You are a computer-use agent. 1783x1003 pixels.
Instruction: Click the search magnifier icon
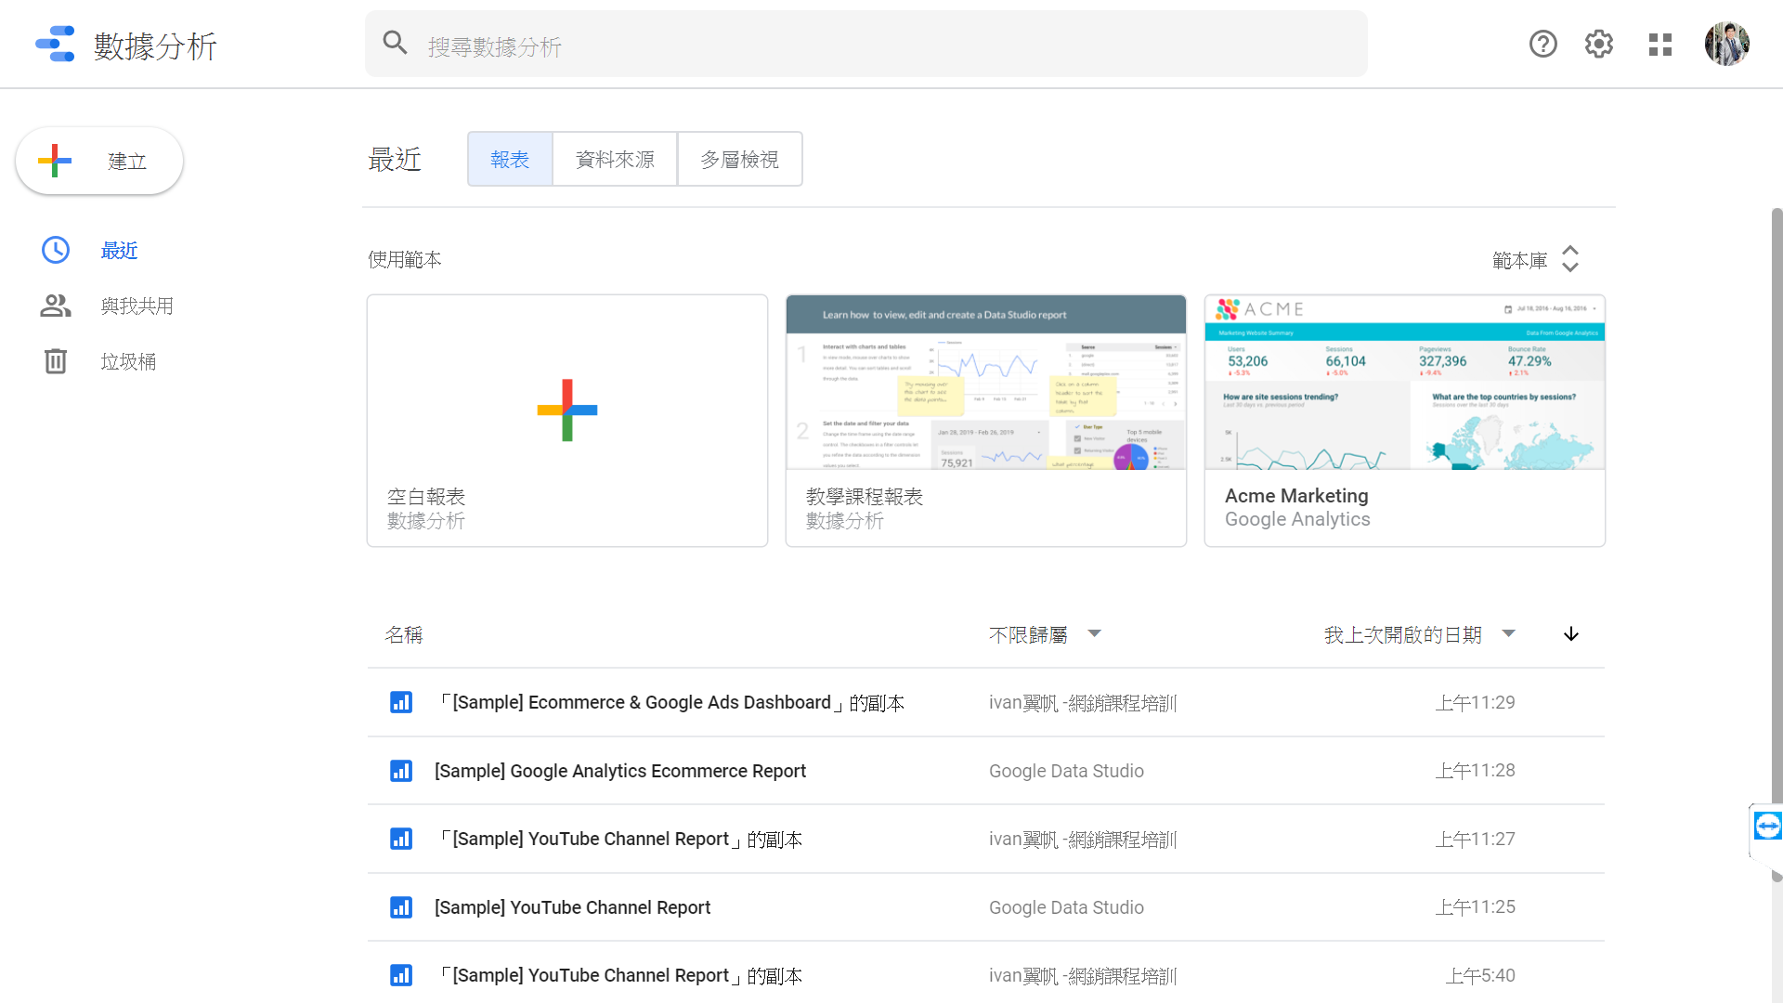[x=396, y=43]
